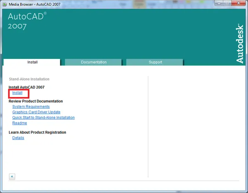This screenshot has height=193, width=248.
Task: Open the System Requirements link
Action: pos(31,107)
